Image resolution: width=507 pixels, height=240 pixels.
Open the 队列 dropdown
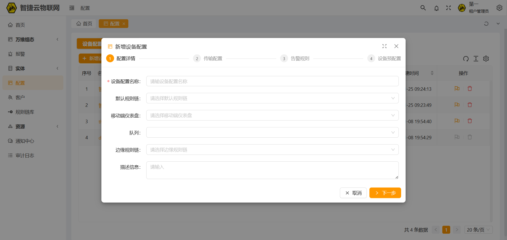272,133
